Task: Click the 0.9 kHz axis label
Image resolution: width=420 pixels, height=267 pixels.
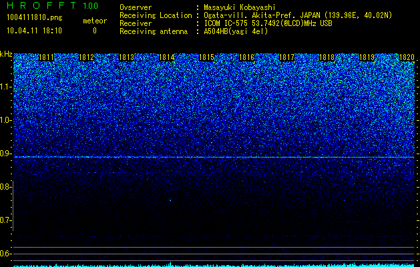Action: (x=5, y=154)
